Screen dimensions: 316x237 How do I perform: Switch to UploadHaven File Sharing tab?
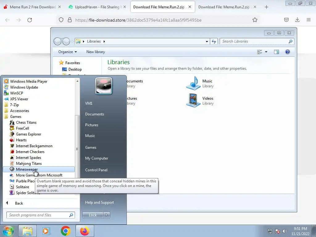coord(98,7)
